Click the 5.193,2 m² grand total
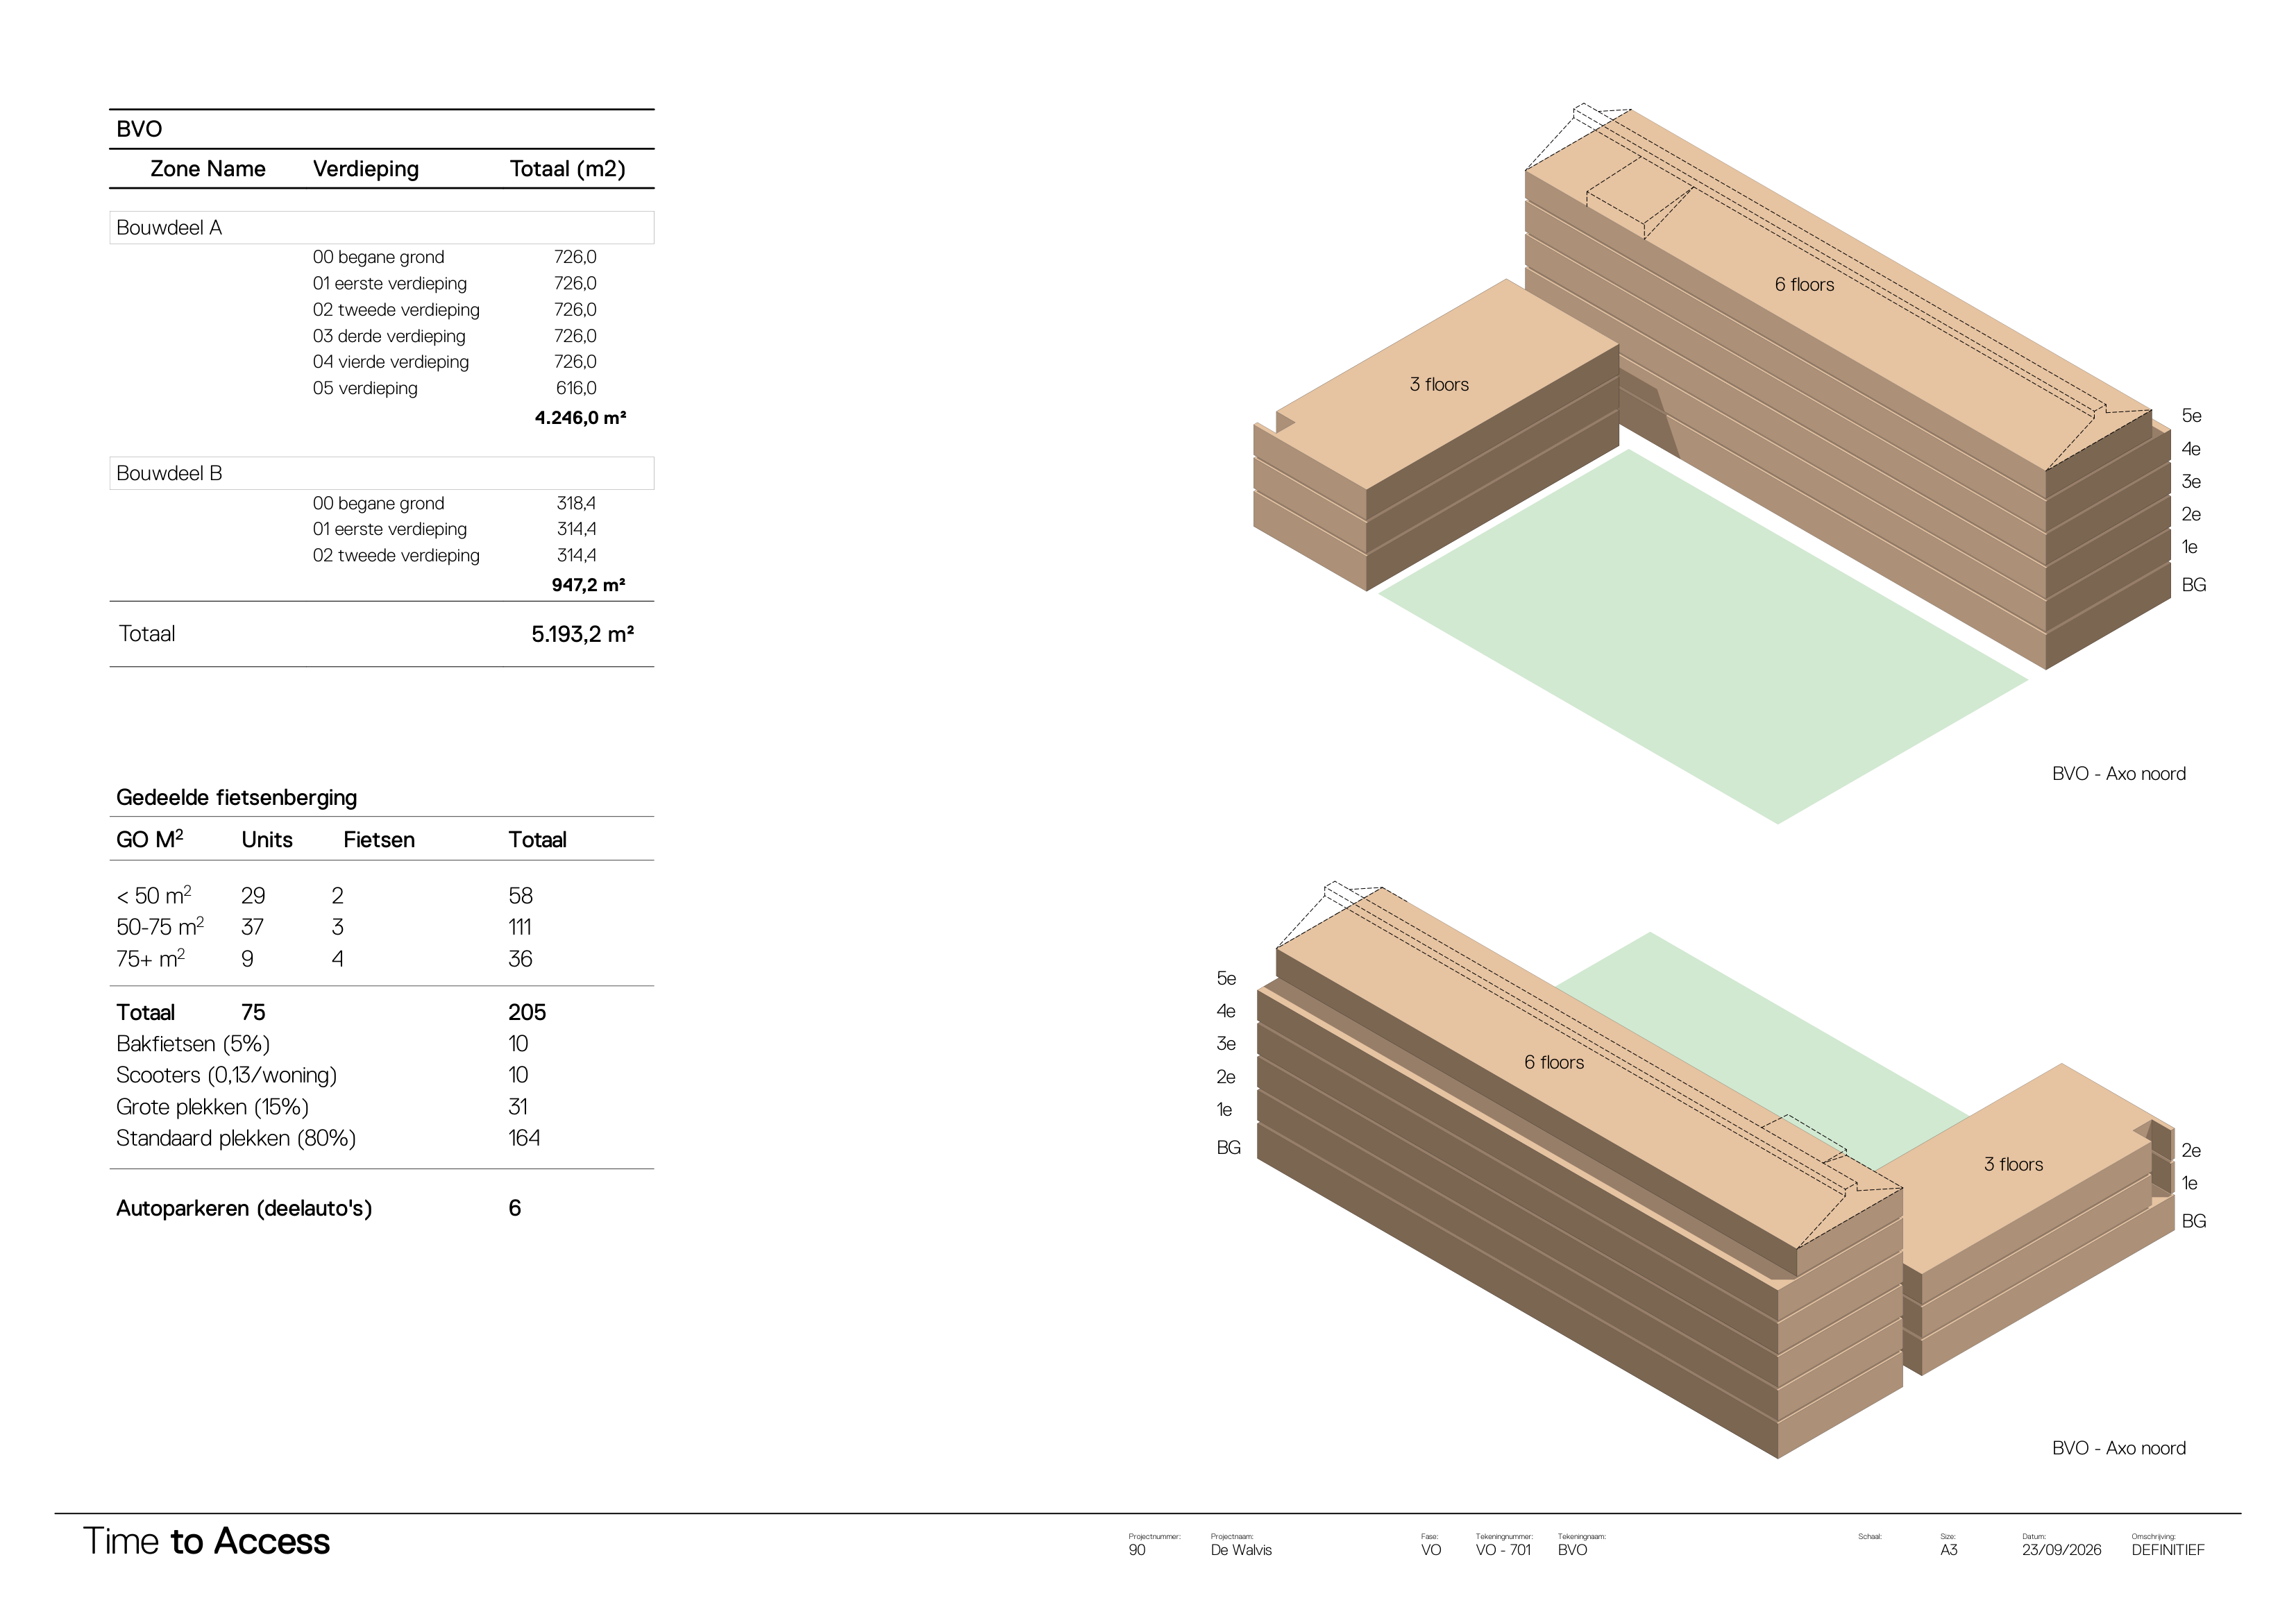 (x=582, y=634)
